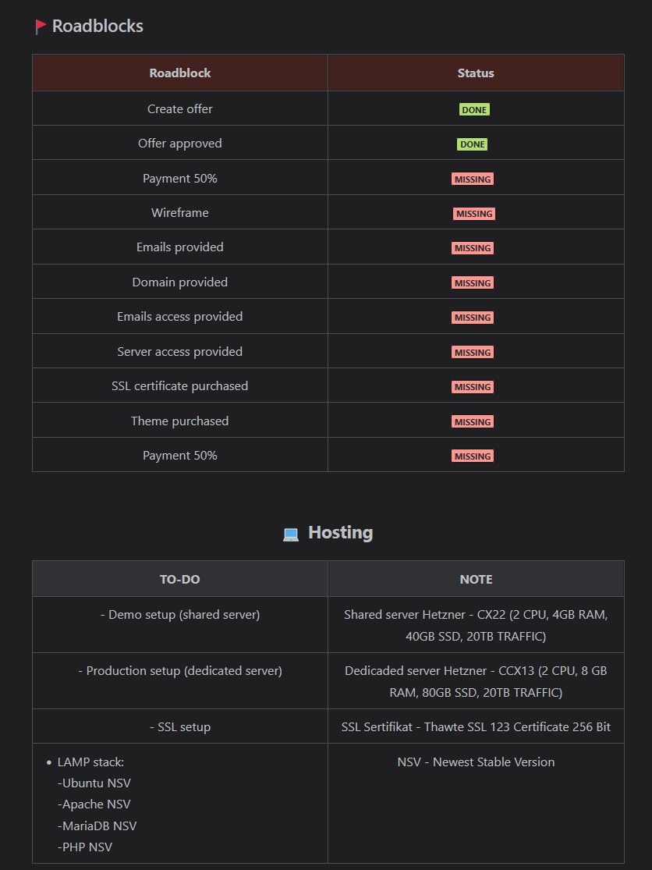Click the Status column header
The image size is (652, 870).
476,73
